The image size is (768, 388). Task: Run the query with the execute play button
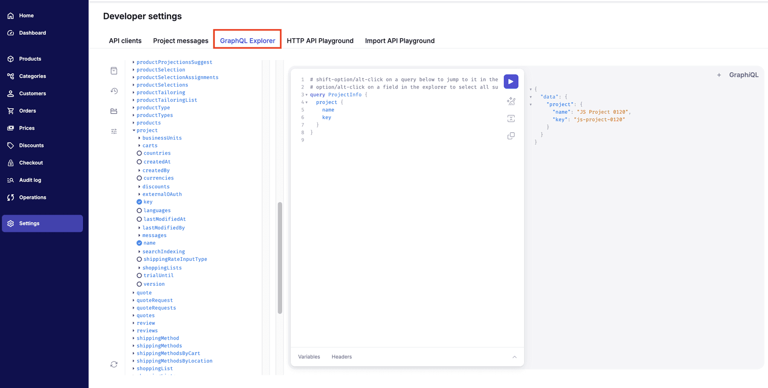(511, 82)
